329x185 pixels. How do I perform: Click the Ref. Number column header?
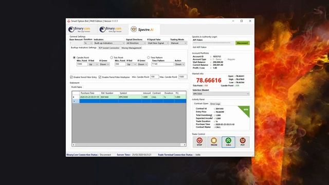tap(109, 93)
